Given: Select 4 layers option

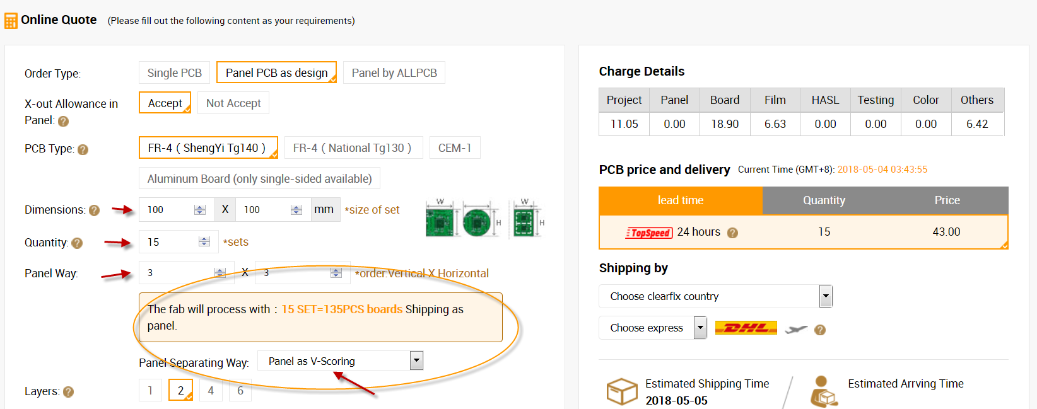Looking at the screenshot, I should [211, 391].
